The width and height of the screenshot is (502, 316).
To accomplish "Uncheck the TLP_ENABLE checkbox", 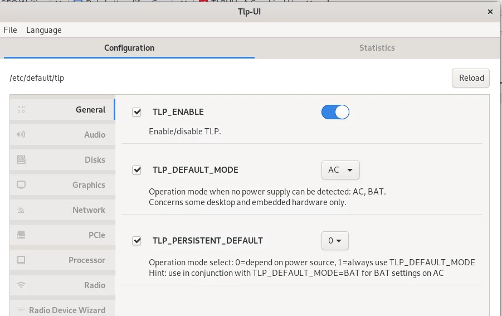I will tap(137, 112).
